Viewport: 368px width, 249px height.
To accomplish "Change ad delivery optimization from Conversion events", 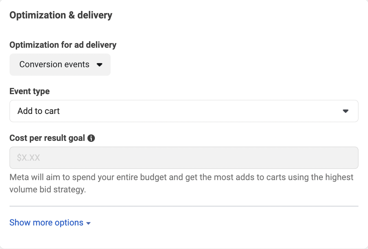I will [x=60, y=64].
